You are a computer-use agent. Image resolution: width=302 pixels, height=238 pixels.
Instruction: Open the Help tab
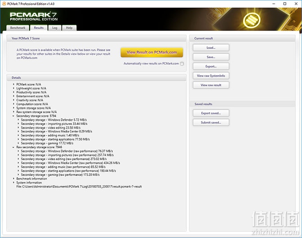point(69,28)
